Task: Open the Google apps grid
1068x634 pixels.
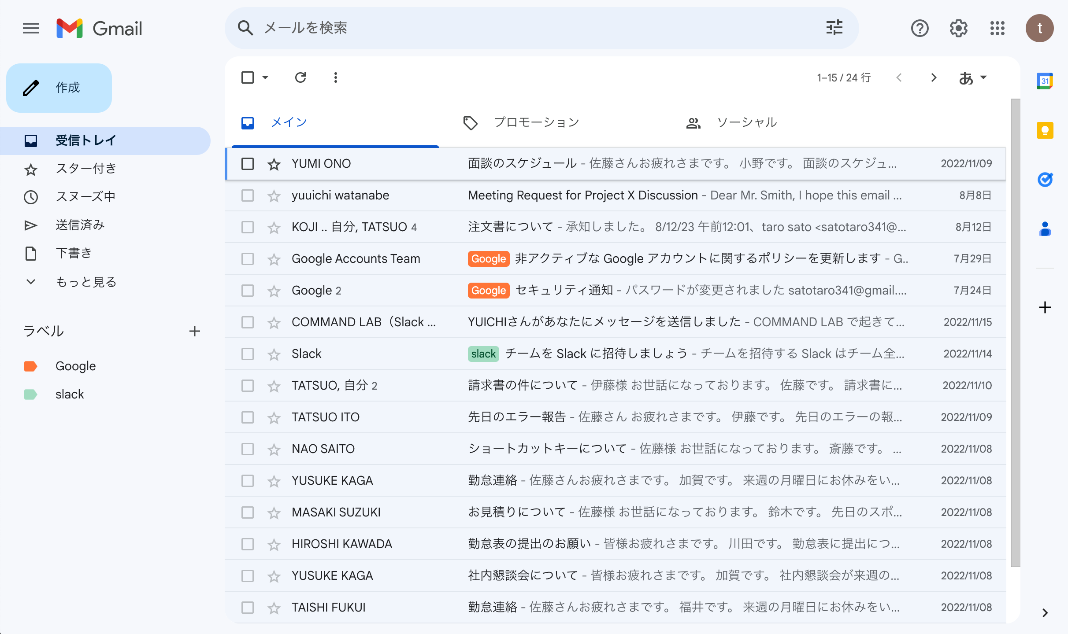Action: pyautogui.click(x=997, y=29)
